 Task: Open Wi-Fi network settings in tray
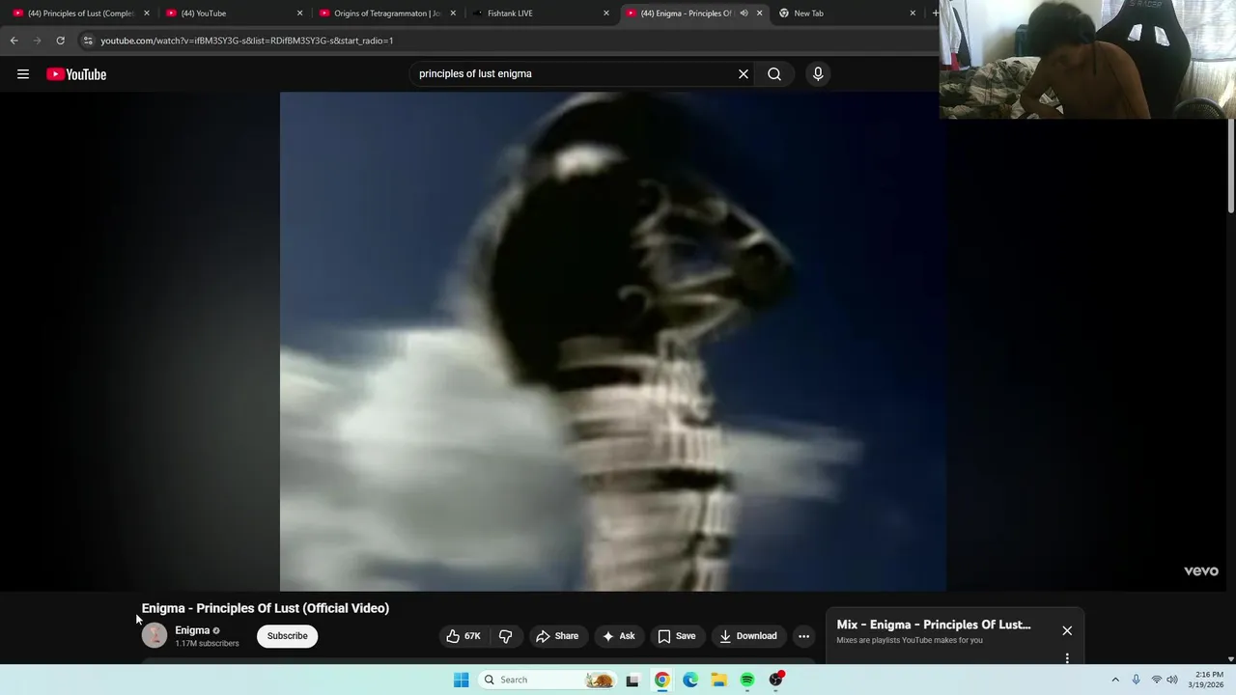(x=1157, y=680)
